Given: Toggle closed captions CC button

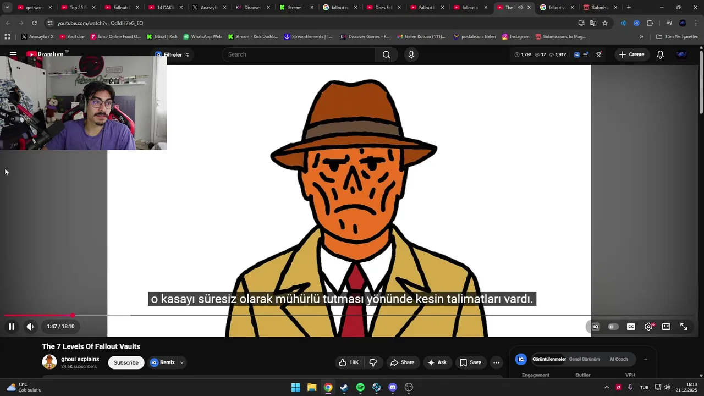Looking at the screenshot, I should point(631,327).
